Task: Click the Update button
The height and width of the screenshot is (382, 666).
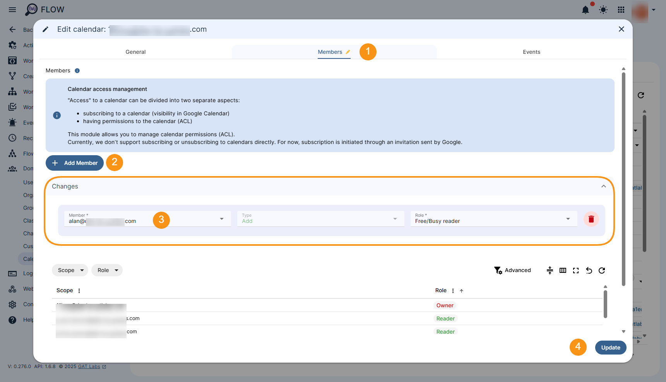Action: (x=610, y=348)
